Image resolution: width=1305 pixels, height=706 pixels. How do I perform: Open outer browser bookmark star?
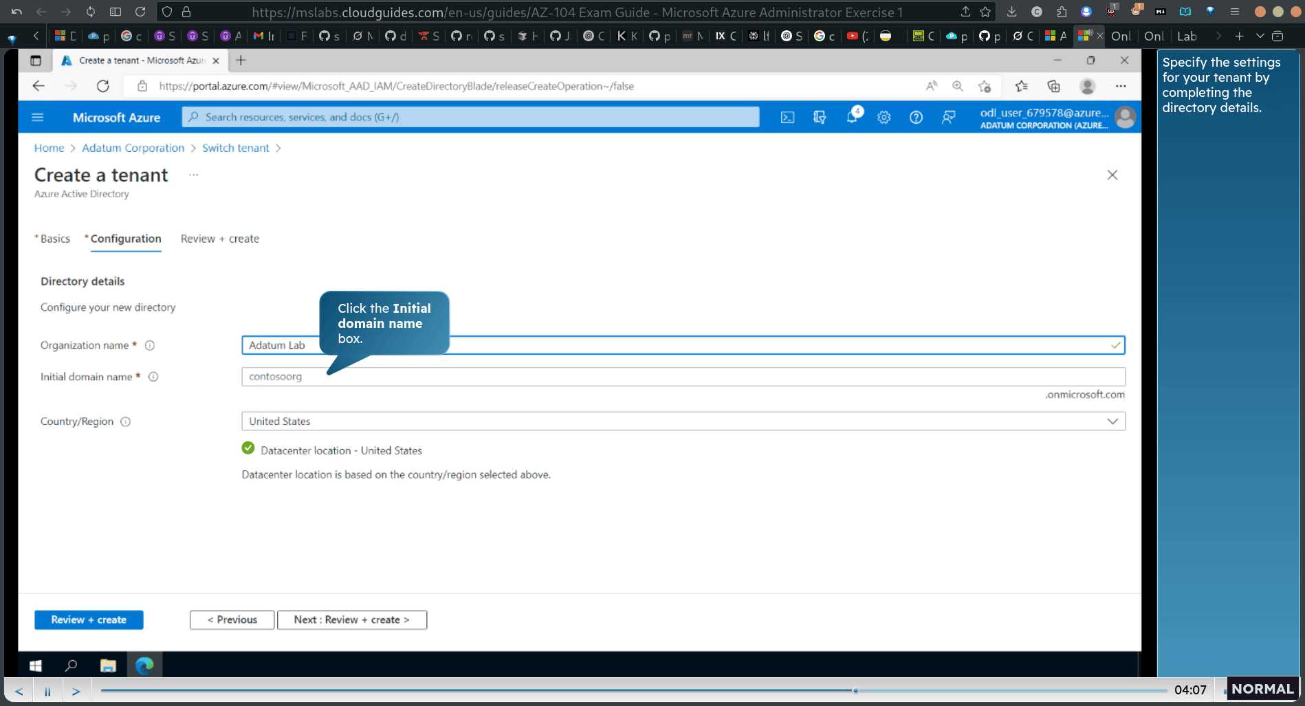click(985, 12)
